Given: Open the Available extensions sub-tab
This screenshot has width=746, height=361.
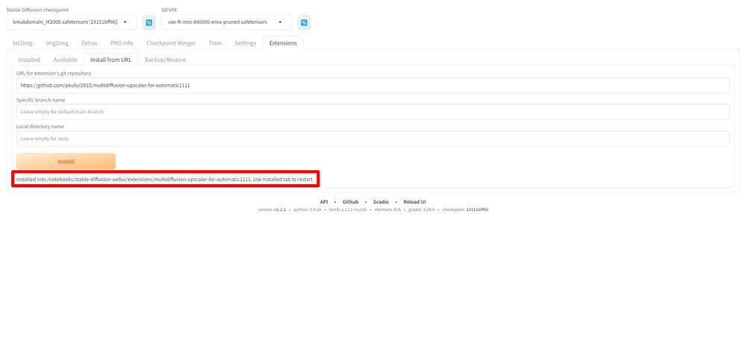Looking at the screenshot, I should 65,60.
